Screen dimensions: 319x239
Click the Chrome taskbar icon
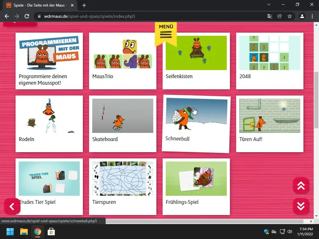37,232
